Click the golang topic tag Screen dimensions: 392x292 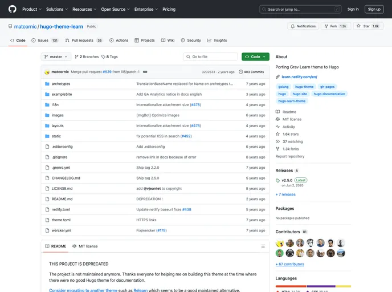[x=283, y=87]
